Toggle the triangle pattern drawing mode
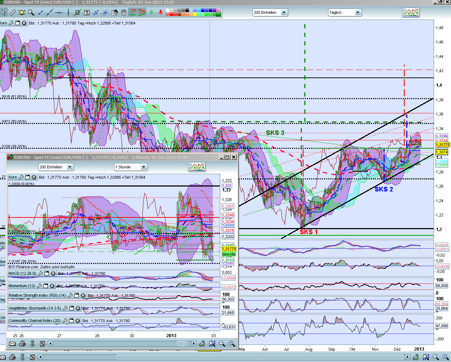The image size is (451, 362). [142, 13]
